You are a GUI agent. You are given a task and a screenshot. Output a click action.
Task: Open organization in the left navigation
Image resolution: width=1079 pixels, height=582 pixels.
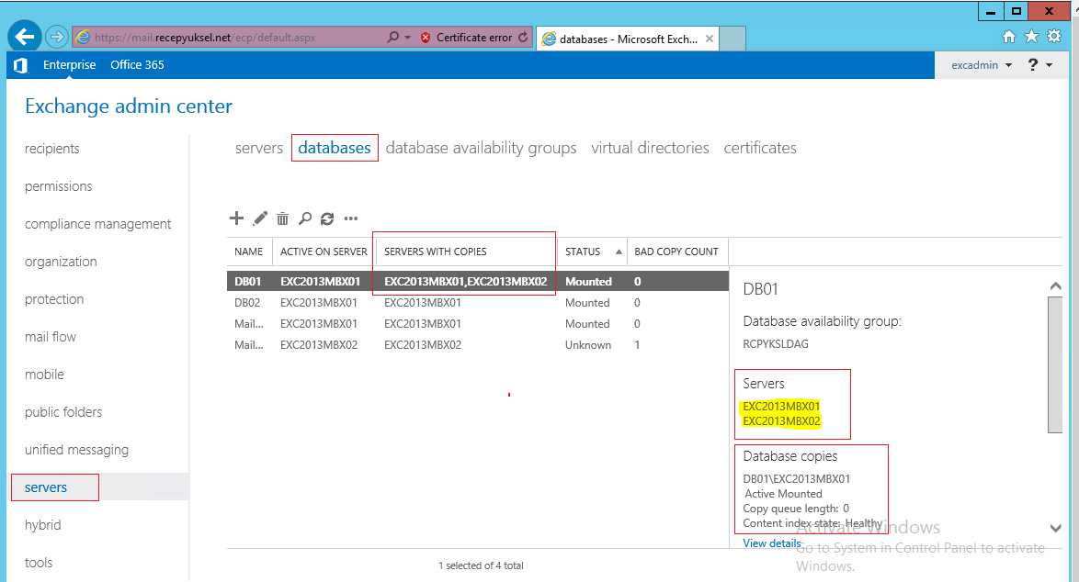pos(61,262)
